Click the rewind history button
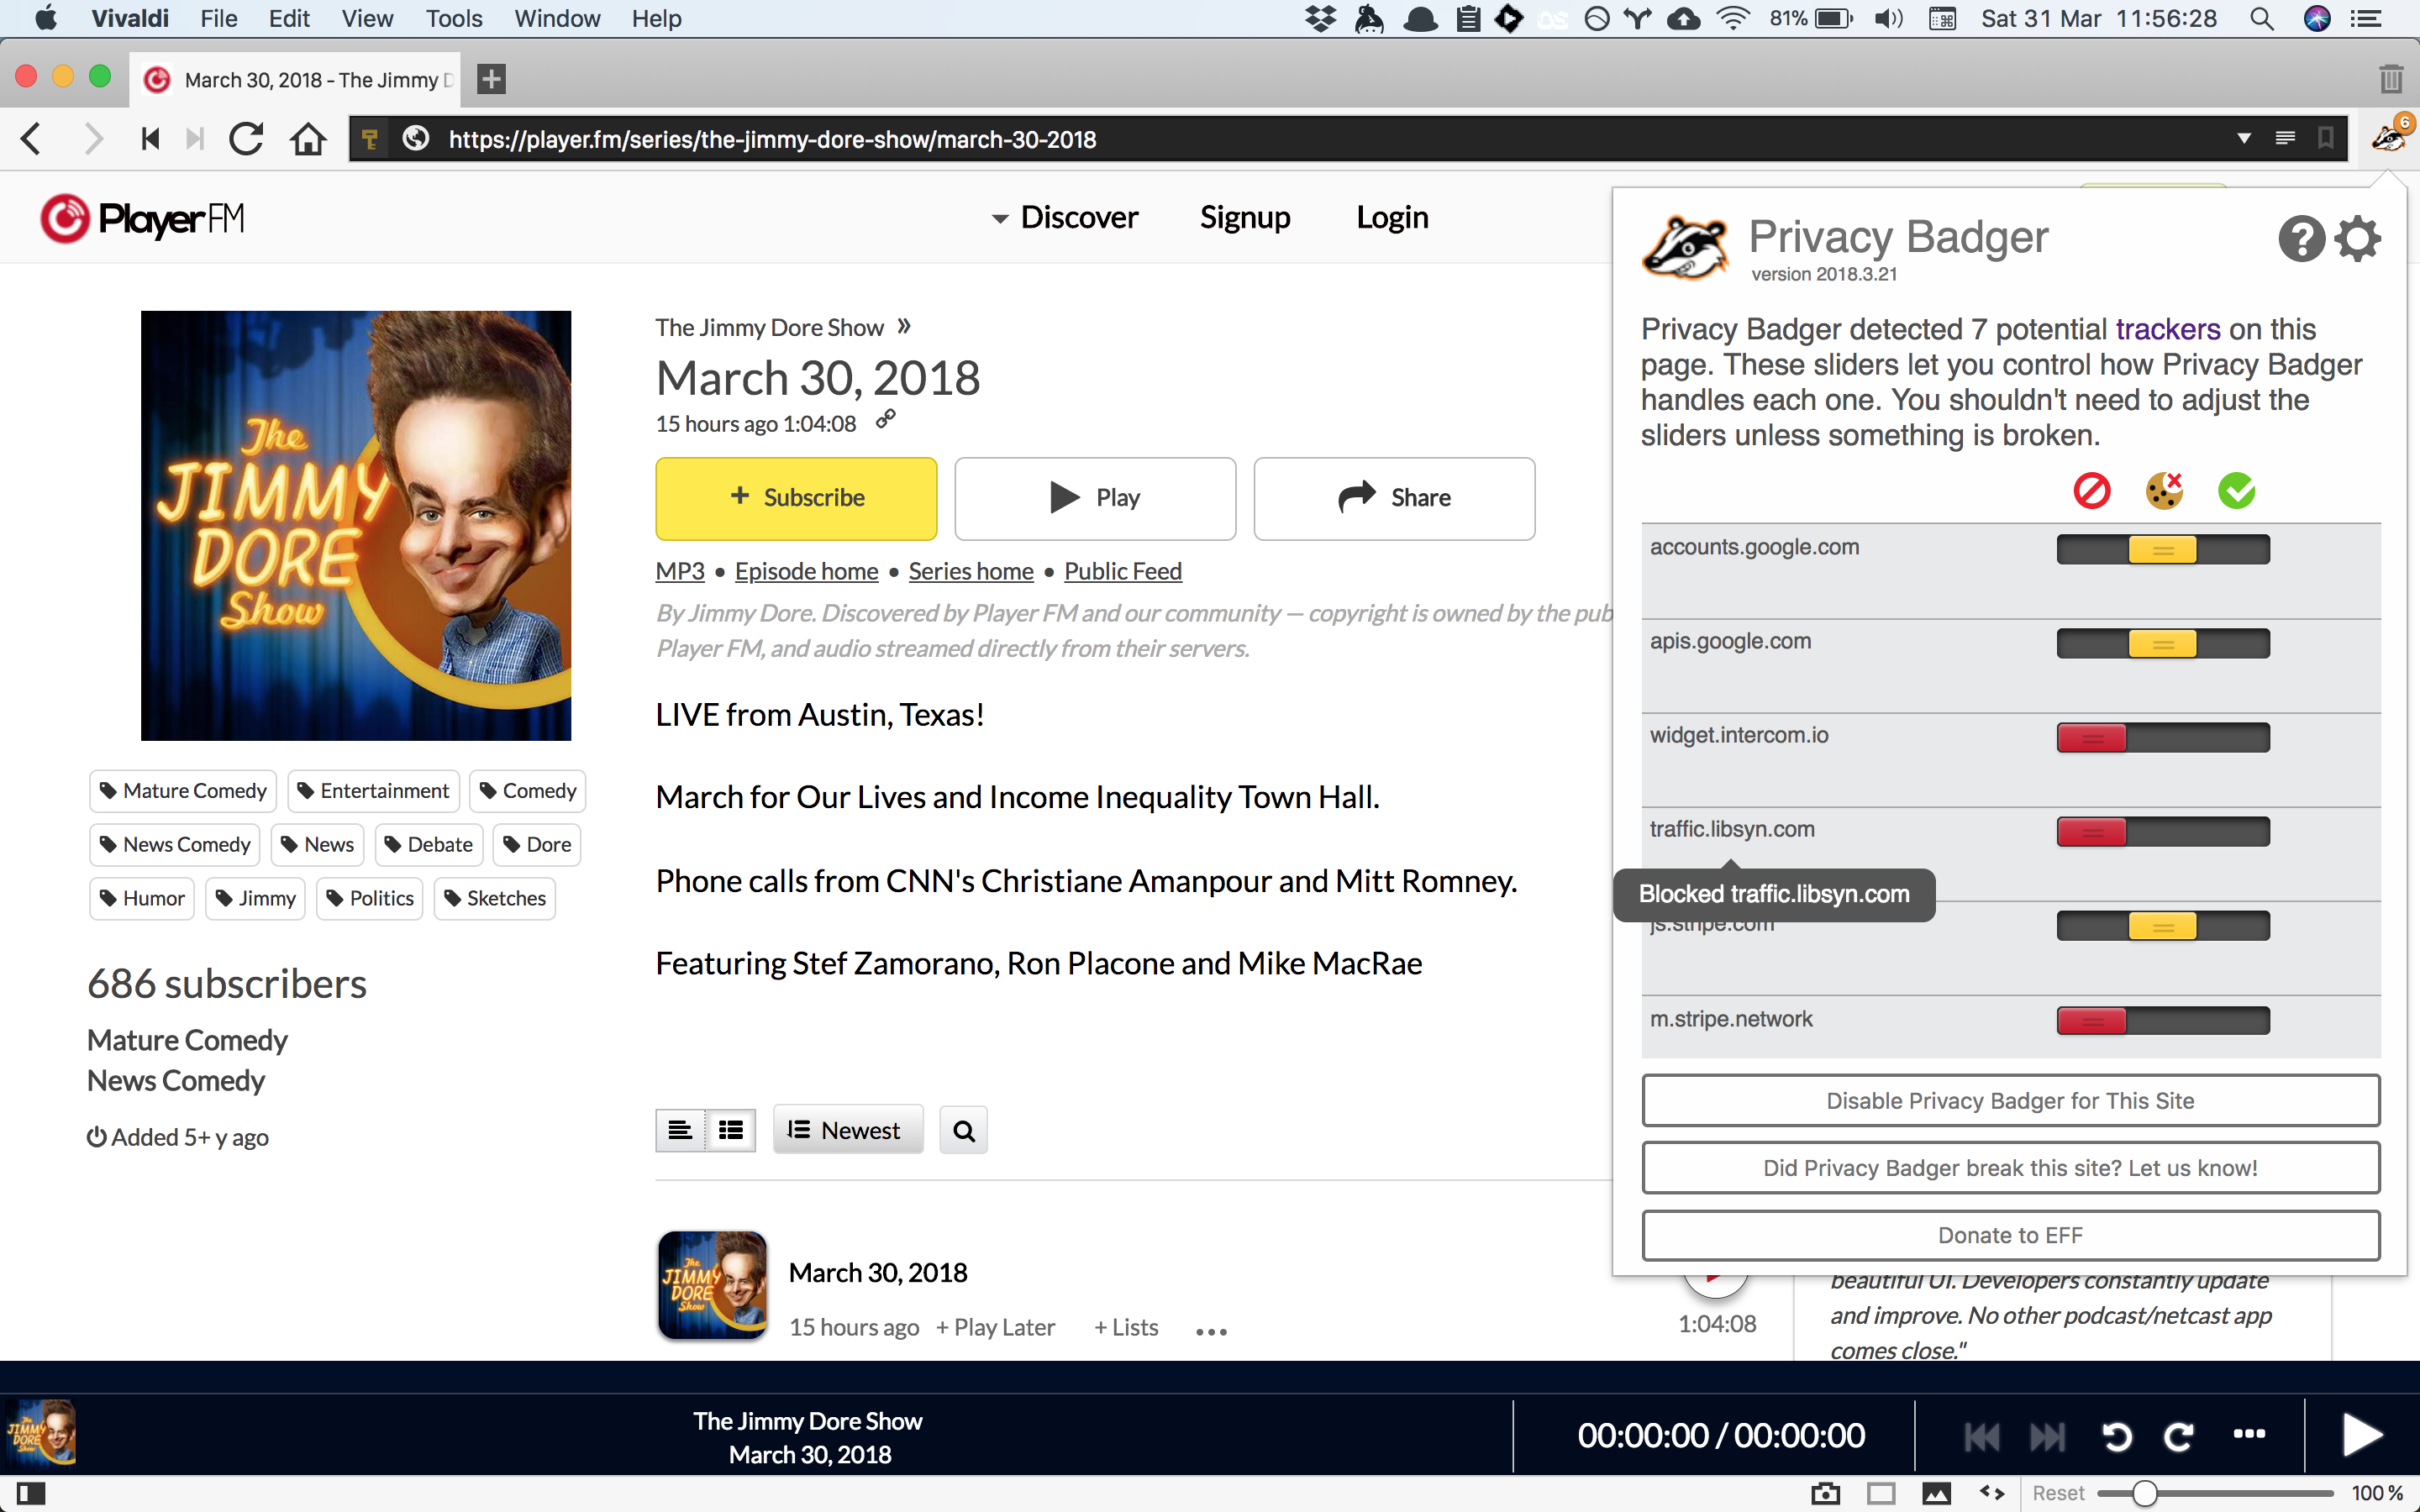Screen dimensions: 2420x1512 pyautogui.click(x=151, y=139)
